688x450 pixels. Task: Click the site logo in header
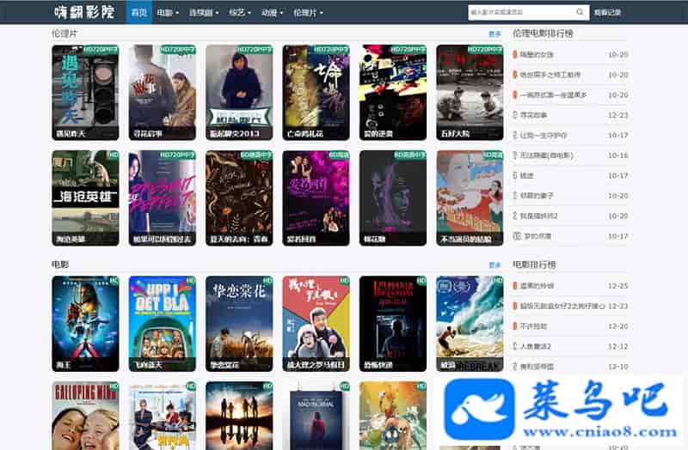coord(85,13)
